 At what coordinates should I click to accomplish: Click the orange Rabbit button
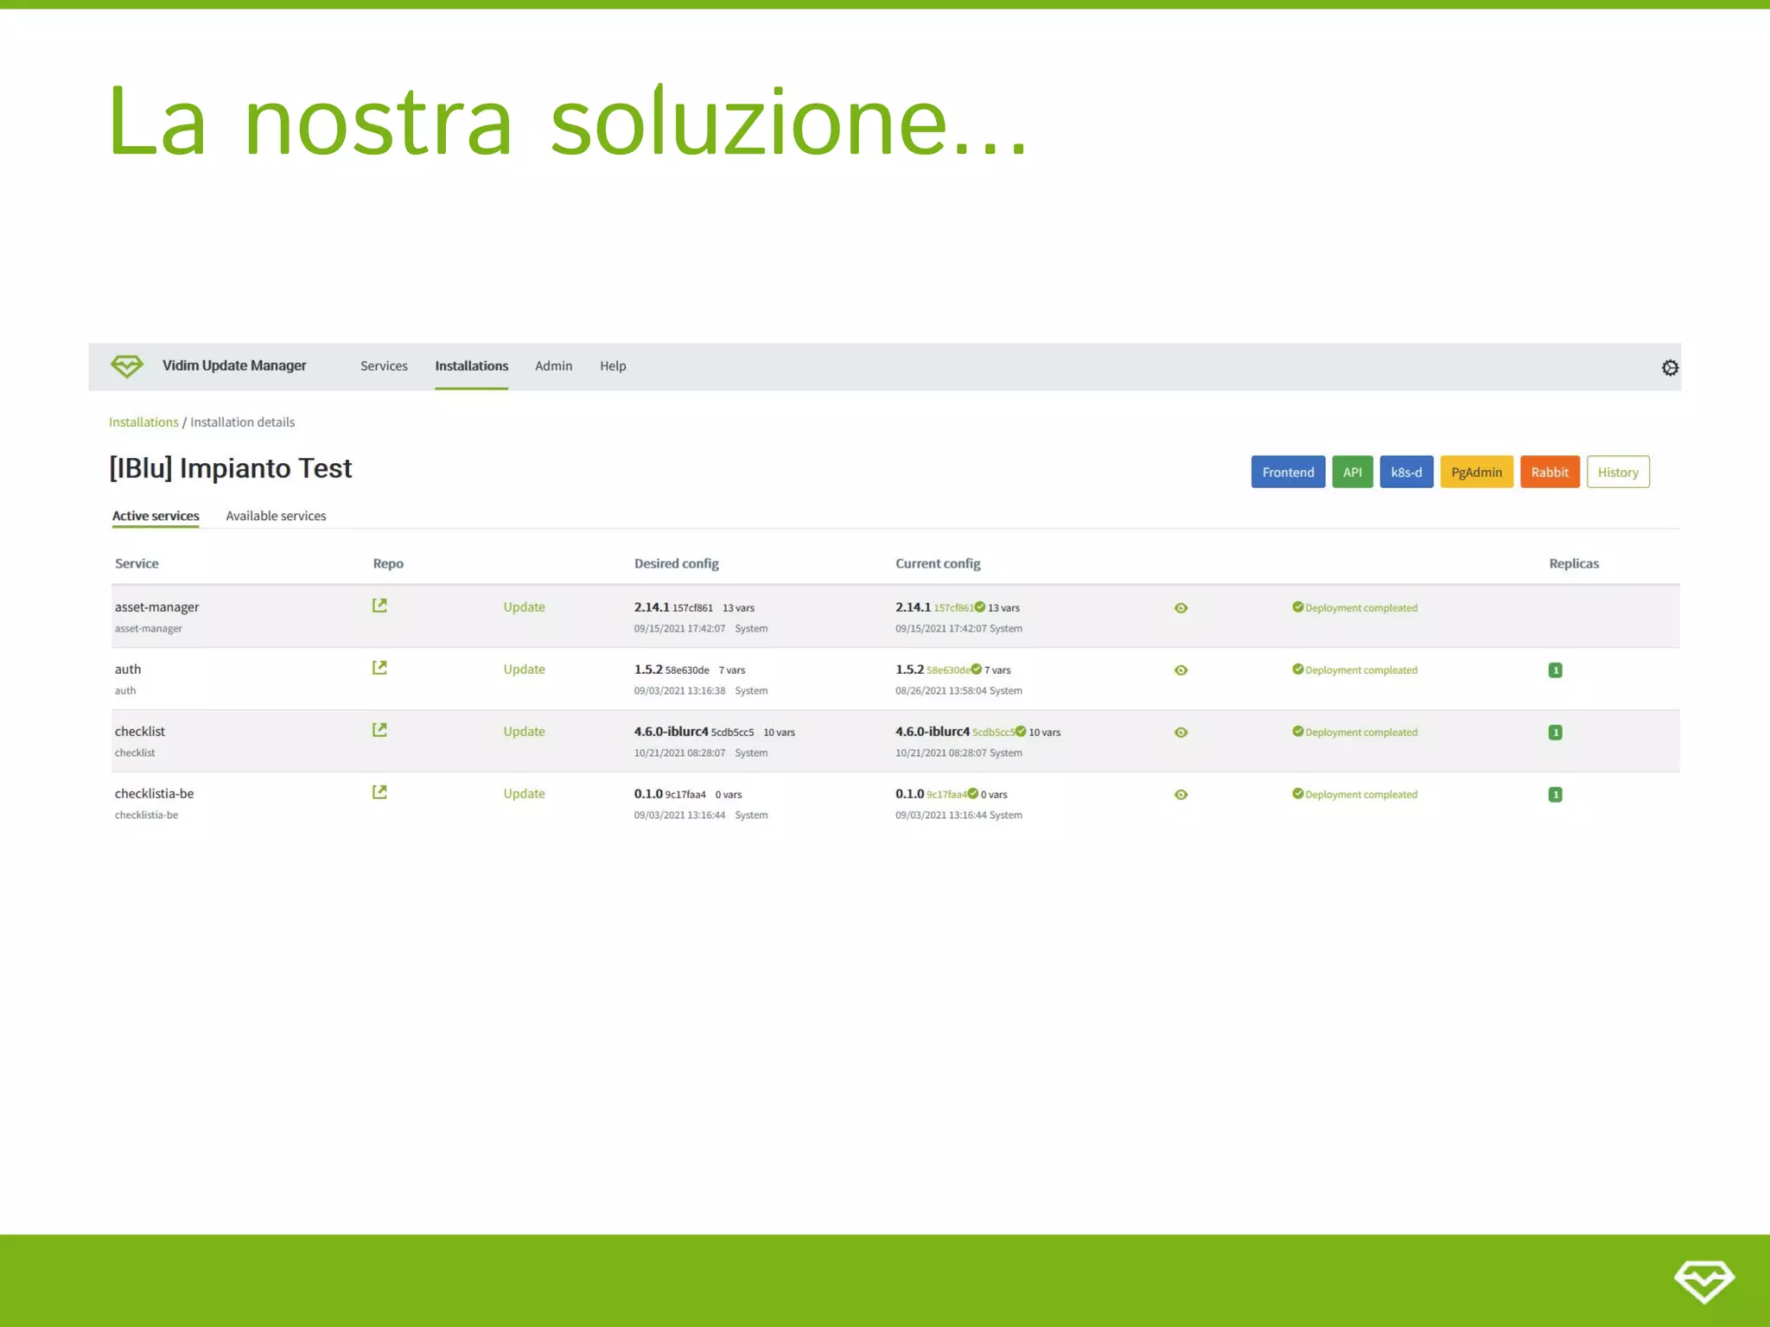1550,472
